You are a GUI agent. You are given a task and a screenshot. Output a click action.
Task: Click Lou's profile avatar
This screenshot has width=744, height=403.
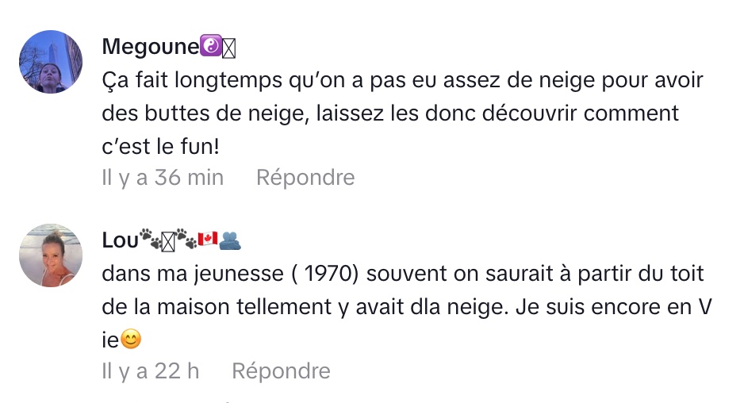51,255
